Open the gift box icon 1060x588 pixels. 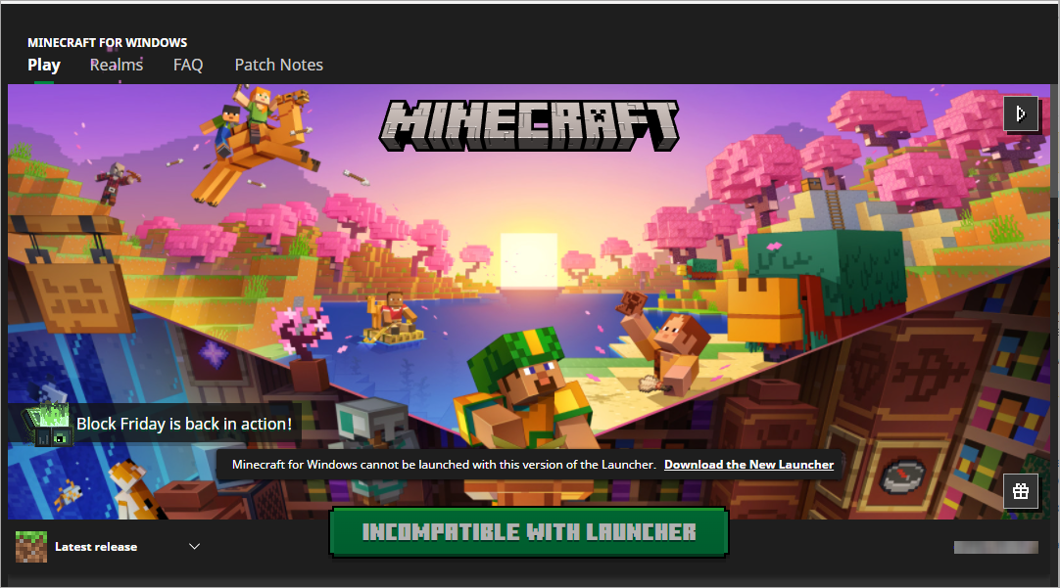pyautogui.click(x=1021, y=491)
